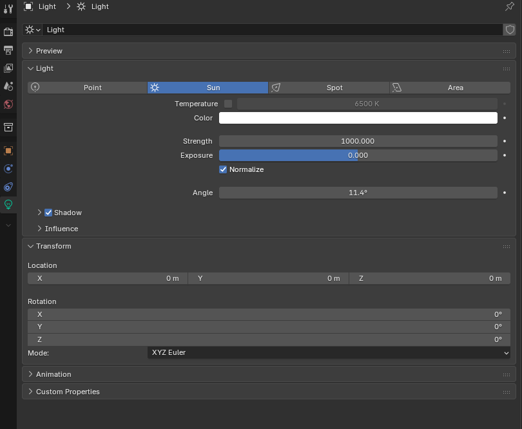Toggle the pin icon in the header

[509, 6]
